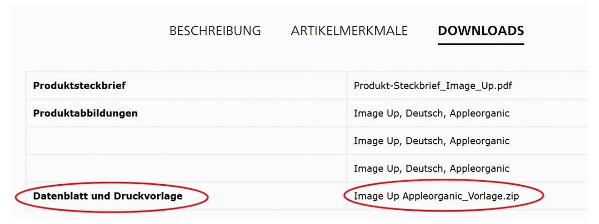Open the last Image Up, Deutsch, Appleorganic link
The height and width of the screenshot is (224, 599).
pyautogui.click(x=431, y=168)
